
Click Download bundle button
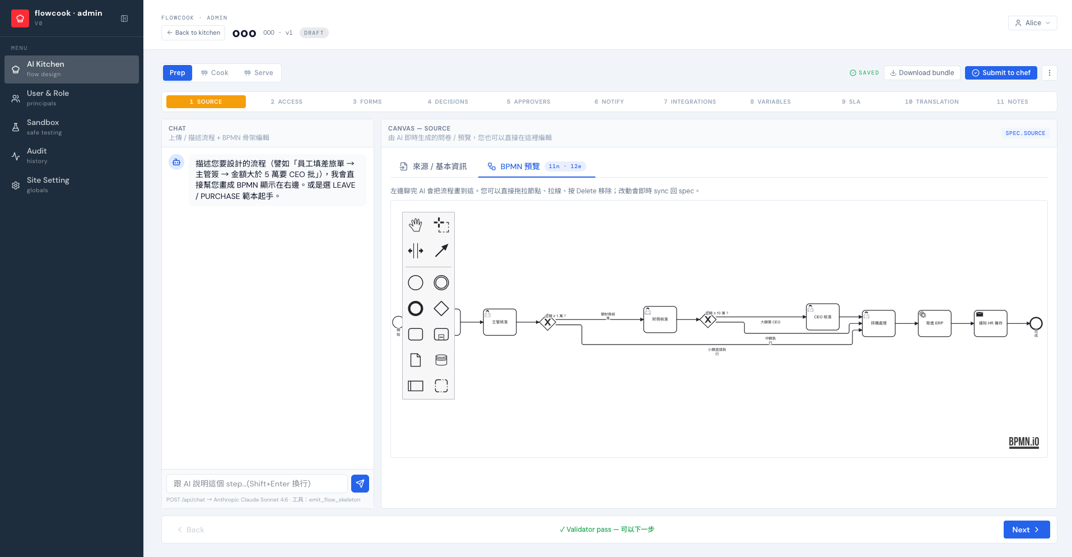coord(922,73)
